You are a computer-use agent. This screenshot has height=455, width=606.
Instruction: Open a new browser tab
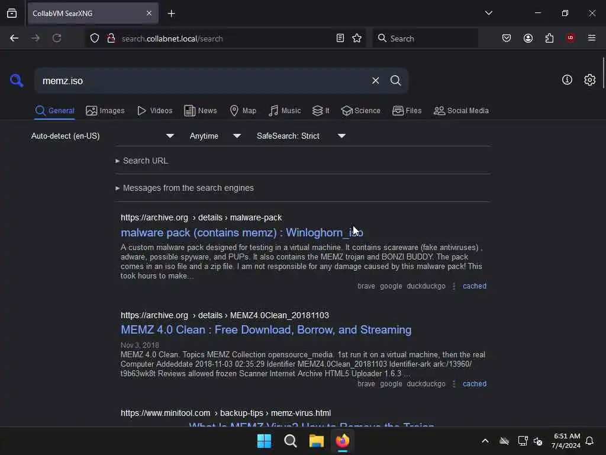171,14
